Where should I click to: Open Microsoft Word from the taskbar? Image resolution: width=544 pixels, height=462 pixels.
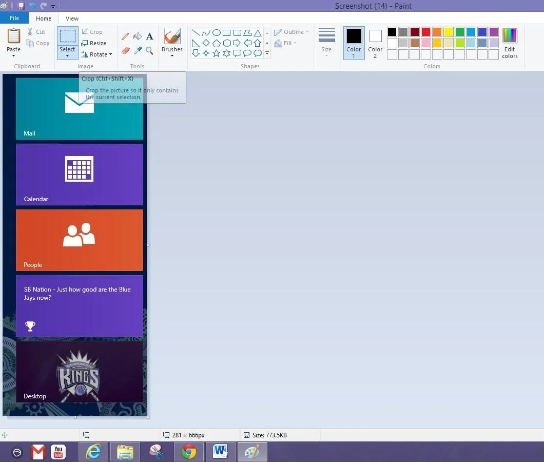pyautogui.click(x=220, y=452)
